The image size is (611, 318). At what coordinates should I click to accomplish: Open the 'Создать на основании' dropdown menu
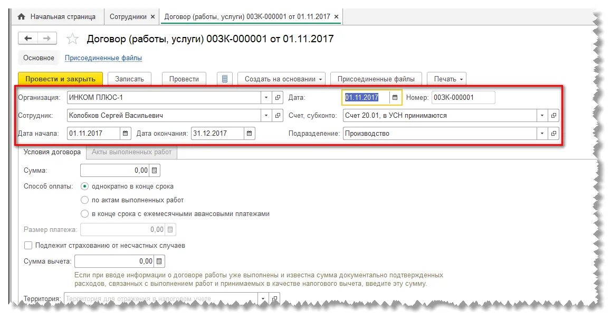[x=283, y=79]
